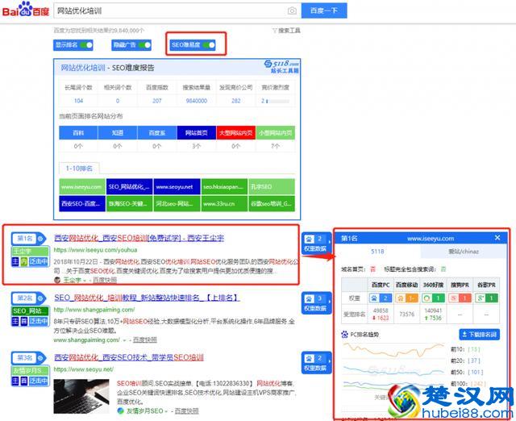Image resolution: width=516 pixels, height=421 pixels.
Task: Click the 友情岁月SEO source icon
Action: point(120,411)
